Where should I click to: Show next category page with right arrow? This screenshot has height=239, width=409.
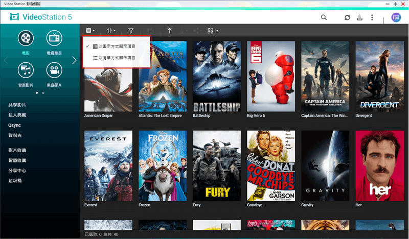74,60
